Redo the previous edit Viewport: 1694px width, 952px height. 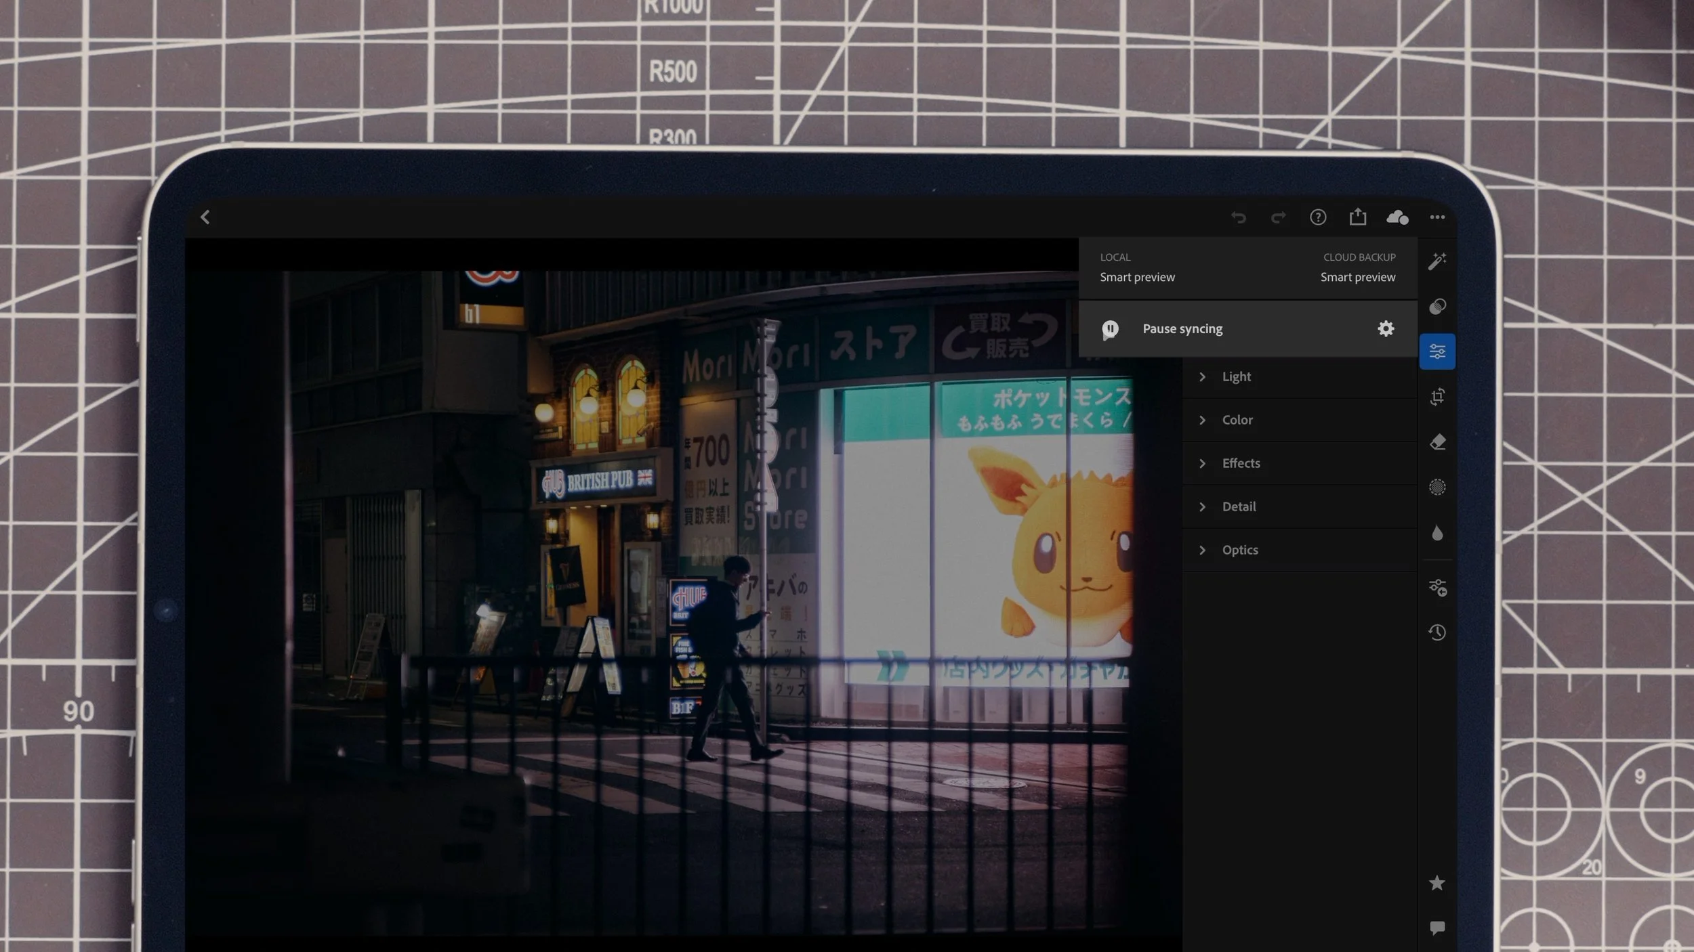1279,217
